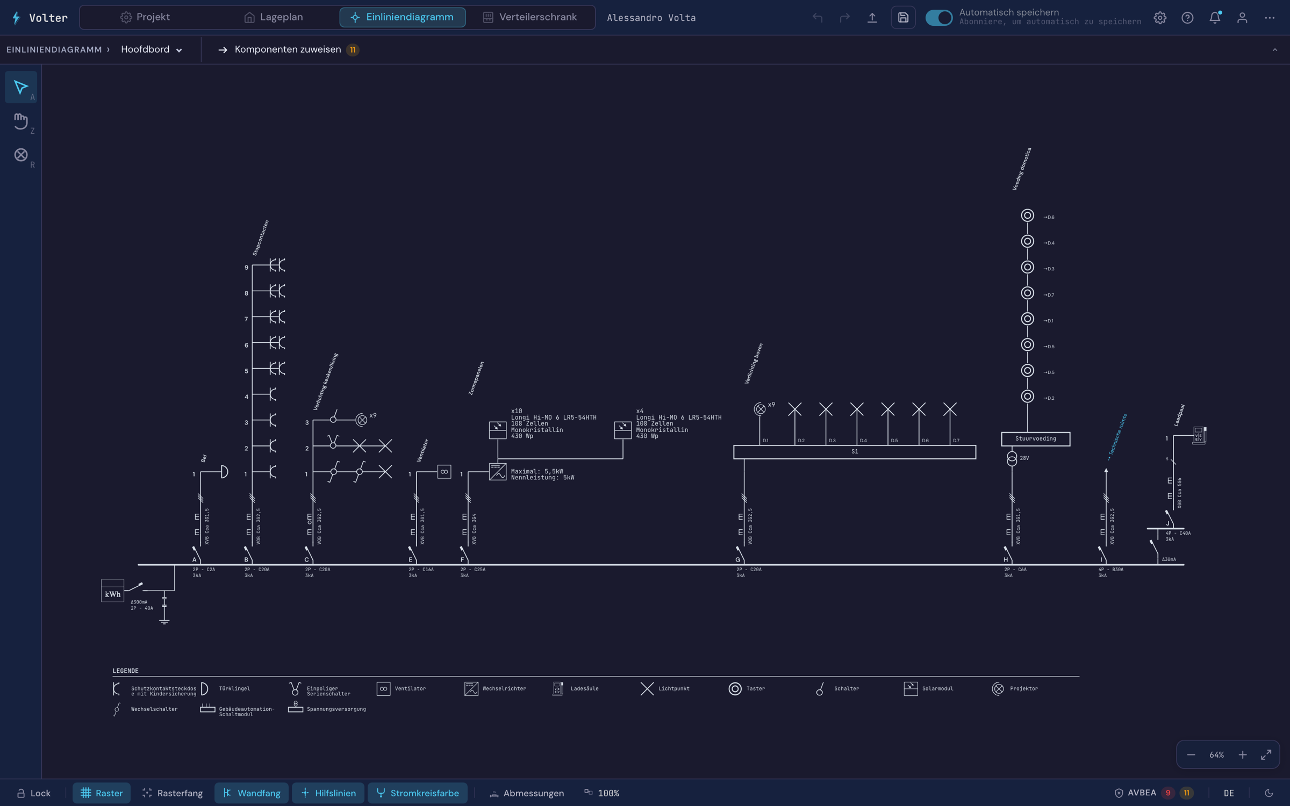
Task: Click the undo arrow
Action: 818,18
